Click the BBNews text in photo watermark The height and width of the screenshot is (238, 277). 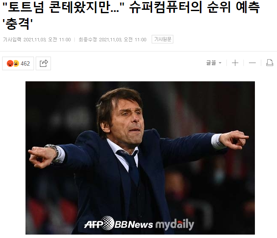pos(134,224)
